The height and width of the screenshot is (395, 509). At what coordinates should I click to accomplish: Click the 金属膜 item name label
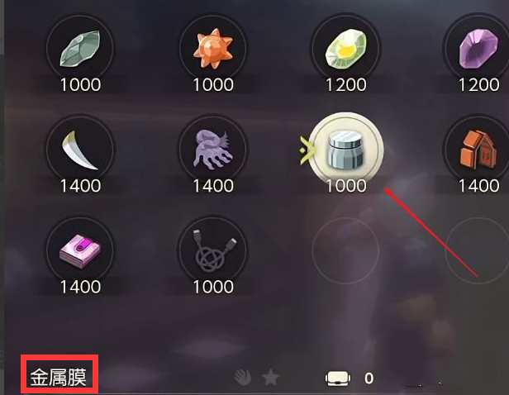tap(59, 378)
